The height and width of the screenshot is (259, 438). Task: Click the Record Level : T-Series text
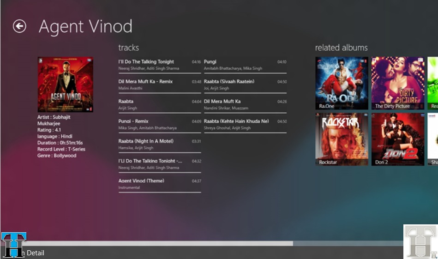click(61, 149)
